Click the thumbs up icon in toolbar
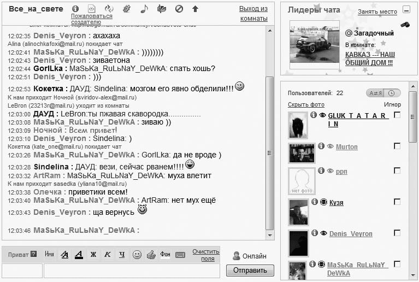Image resolution: width=419 pixels, height=282 pixels. (151, 254)
